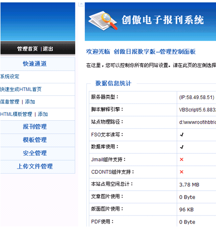Click 添加 next to 信息管理
216x228 pixels.
[x=30, y=102]
